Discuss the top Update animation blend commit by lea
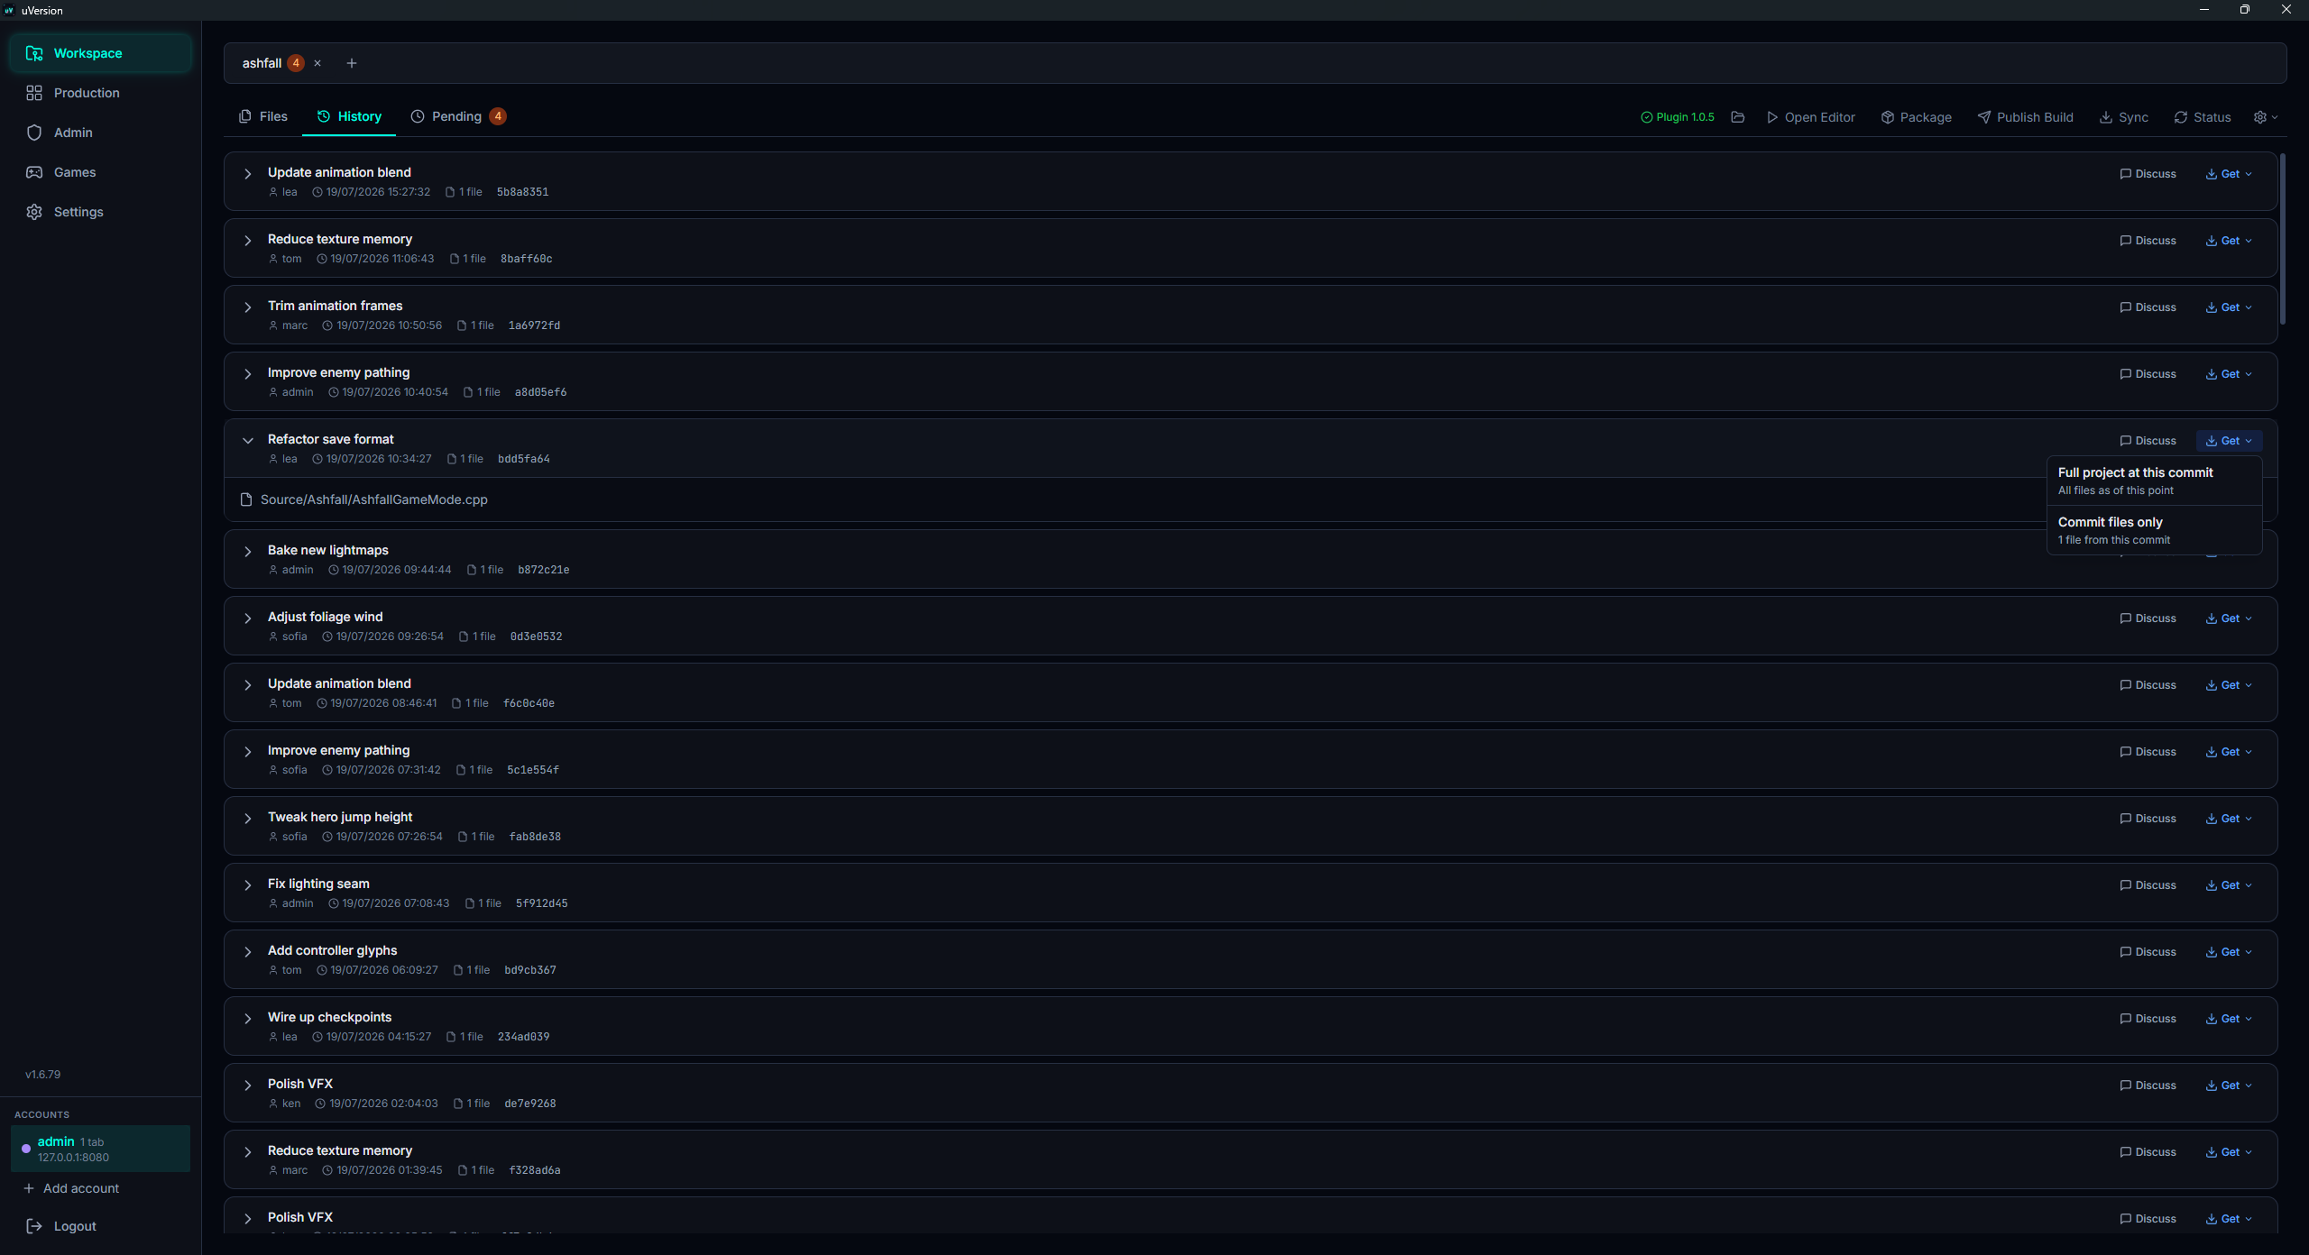 click(x=2148, y=174)
